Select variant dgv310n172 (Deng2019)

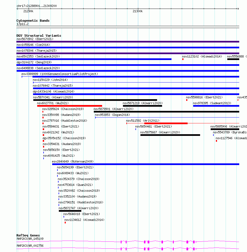click(x=34, y=62)
